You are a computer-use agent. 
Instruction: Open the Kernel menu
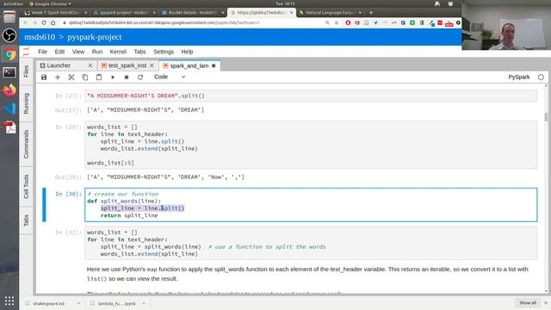(x=118, y=52)
